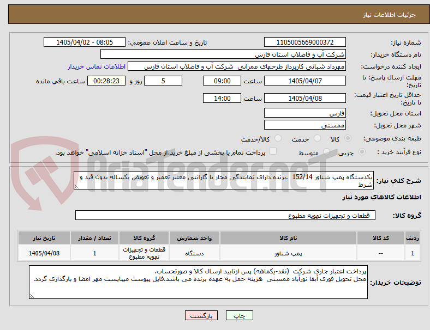Choose the متوسط purchase process option
The image size is (430, 330).
326,152
